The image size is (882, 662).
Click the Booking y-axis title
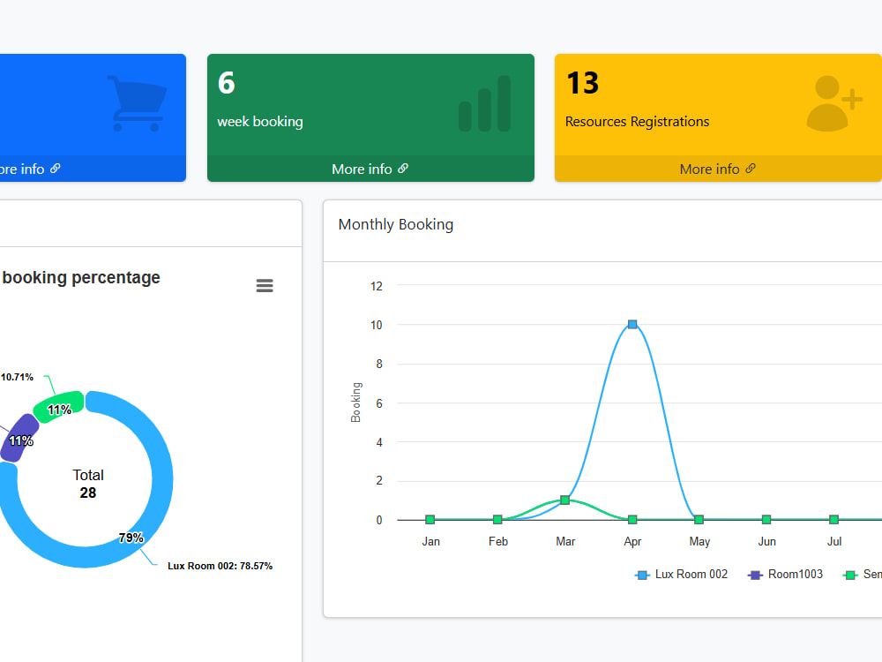355,402
